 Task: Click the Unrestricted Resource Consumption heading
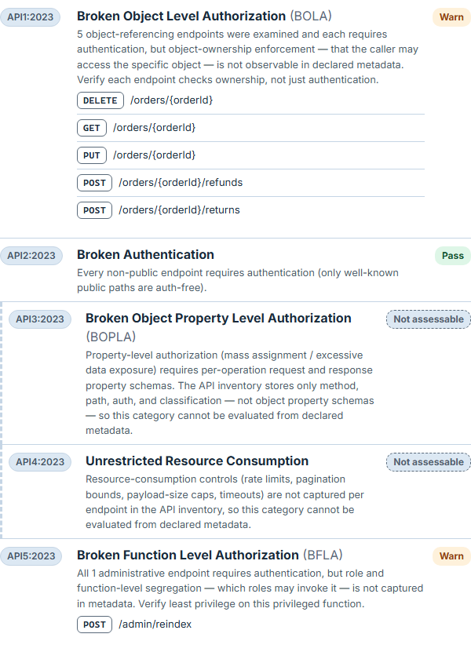tap(197, 461)
